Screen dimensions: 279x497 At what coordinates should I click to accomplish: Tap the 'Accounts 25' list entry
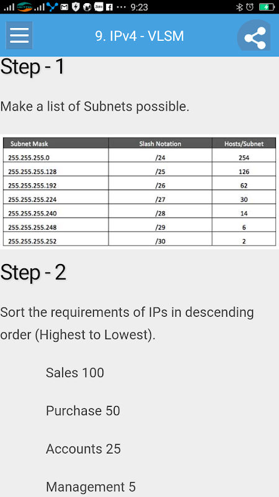point(83,449)
